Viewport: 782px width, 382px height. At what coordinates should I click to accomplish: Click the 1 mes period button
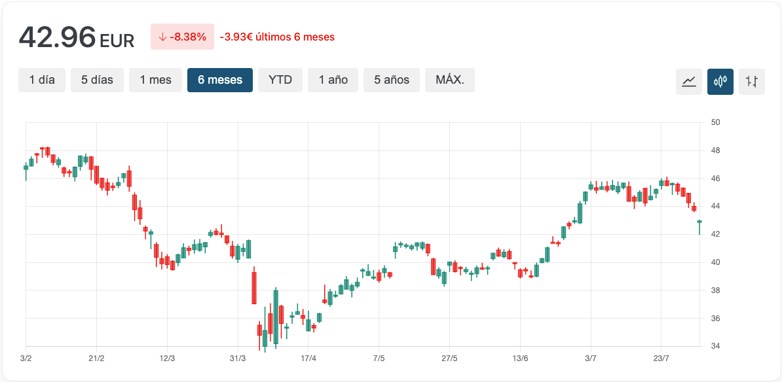point(155,80)
